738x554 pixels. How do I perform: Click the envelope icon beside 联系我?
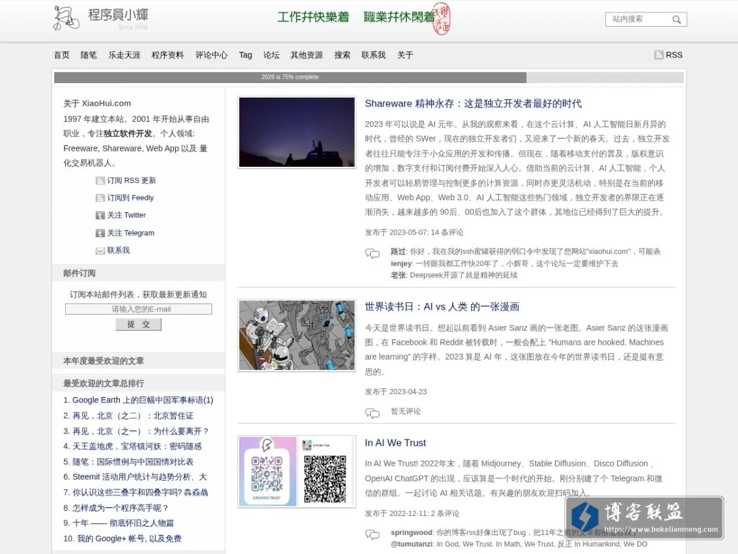(x=100, y=251)
